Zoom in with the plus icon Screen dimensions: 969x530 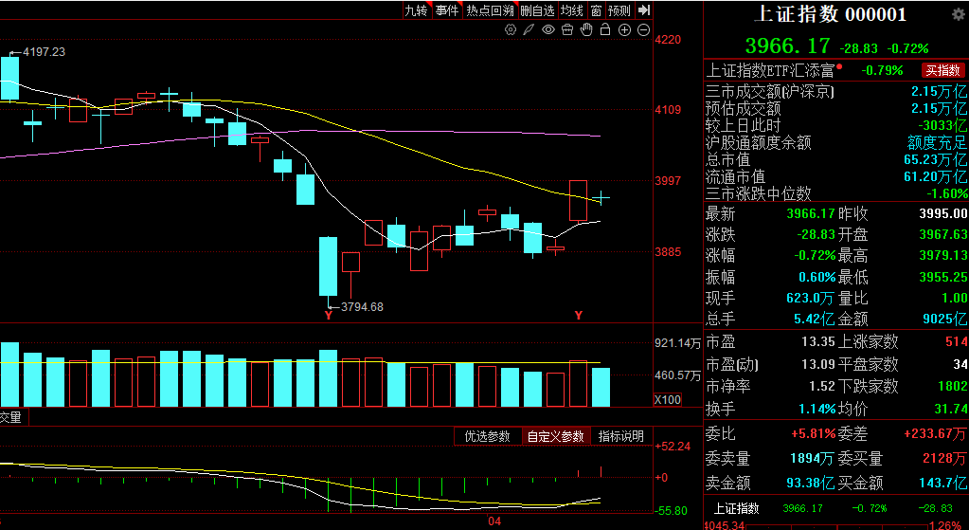[x=624, y=30]
